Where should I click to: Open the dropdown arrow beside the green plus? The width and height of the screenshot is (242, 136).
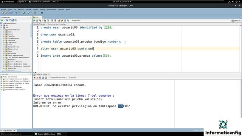click(5, 20)
